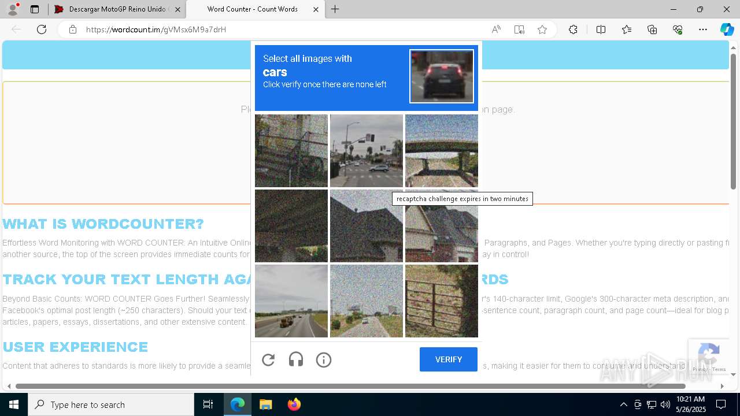
Task: Click the sample car image in captcha header
Action: [x=442, y=76]
